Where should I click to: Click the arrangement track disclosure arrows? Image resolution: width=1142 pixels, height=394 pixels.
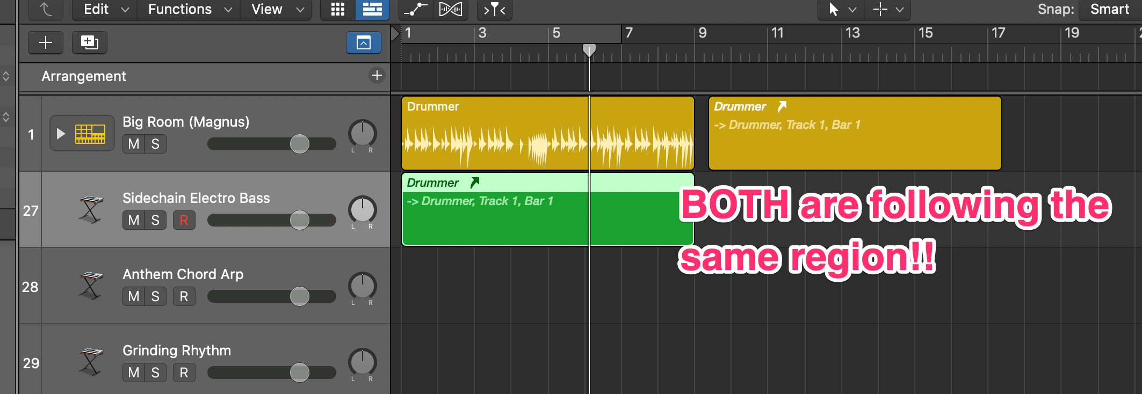click(x=6, y=76)
